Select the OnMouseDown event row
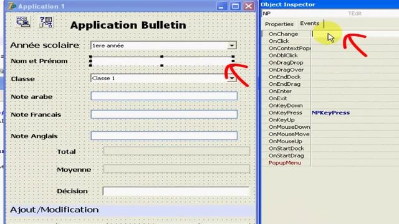Image resolution: width=399 pixels, height=224 pixels. pyautogui.click(x=330, y=127)
